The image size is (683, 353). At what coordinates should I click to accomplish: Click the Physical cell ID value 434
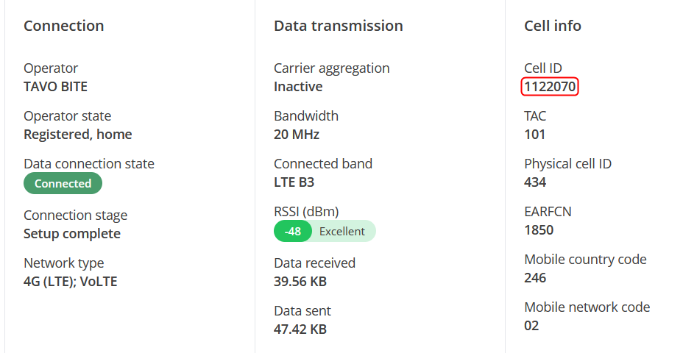click(535, 182)
